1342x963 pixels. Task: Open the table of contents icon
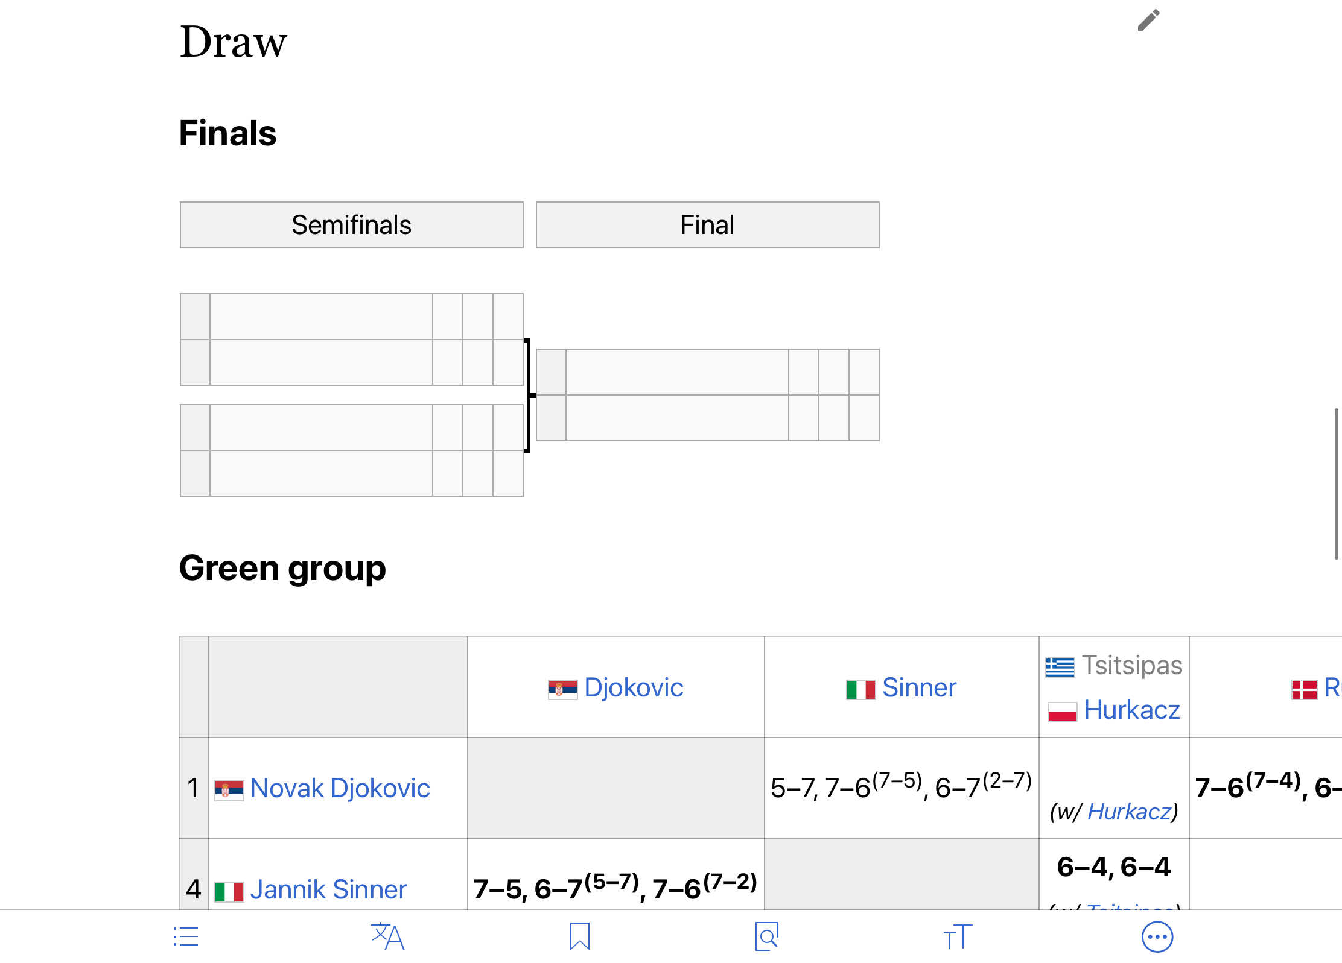coord(186,936)
